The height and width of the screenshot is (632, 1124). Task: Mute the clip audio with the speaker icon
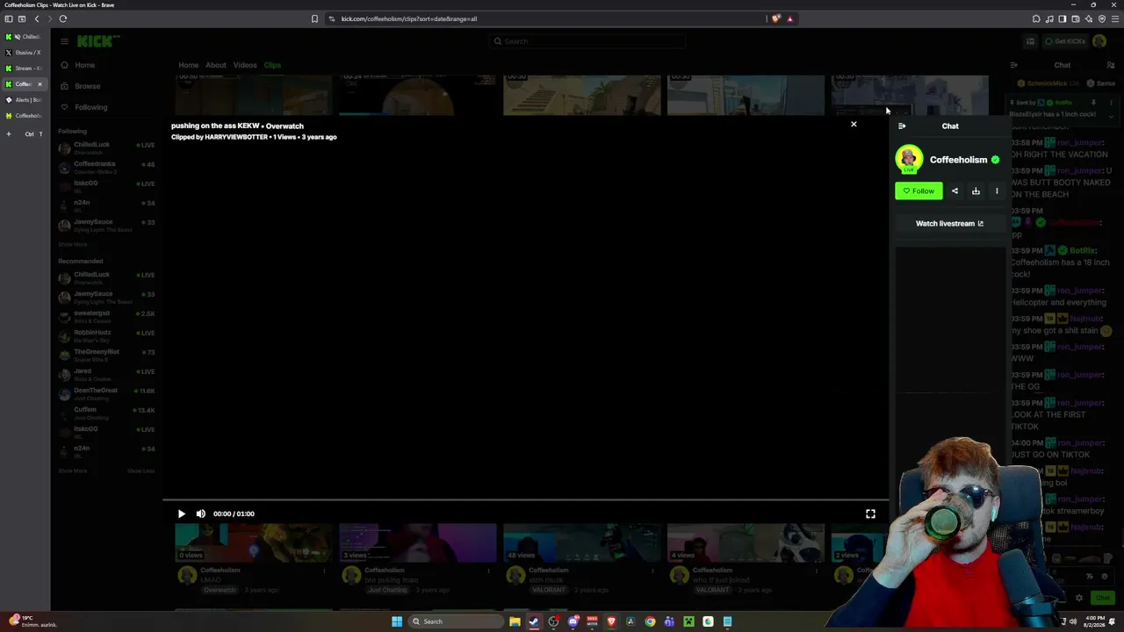pos(201,513)
